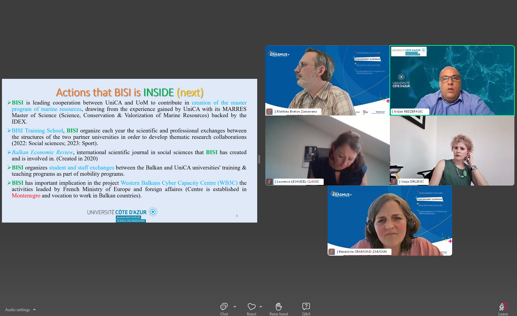517x316 pixels.
Task: Open the Q&A panel
Action: (306, 309)
